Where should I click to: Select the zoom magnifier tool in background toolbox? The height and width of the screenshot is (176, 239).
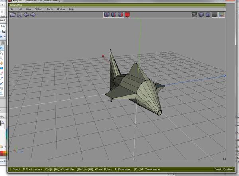(2, 58)
